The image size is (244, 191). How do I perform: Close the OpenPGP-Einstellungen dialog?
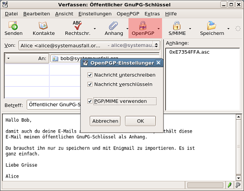click(158, 63)
